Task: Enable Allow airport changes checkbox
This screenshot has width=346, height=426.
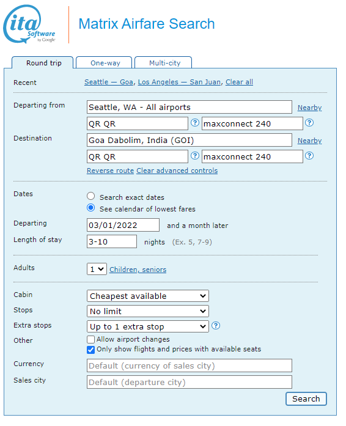Action: coord(91,340)
